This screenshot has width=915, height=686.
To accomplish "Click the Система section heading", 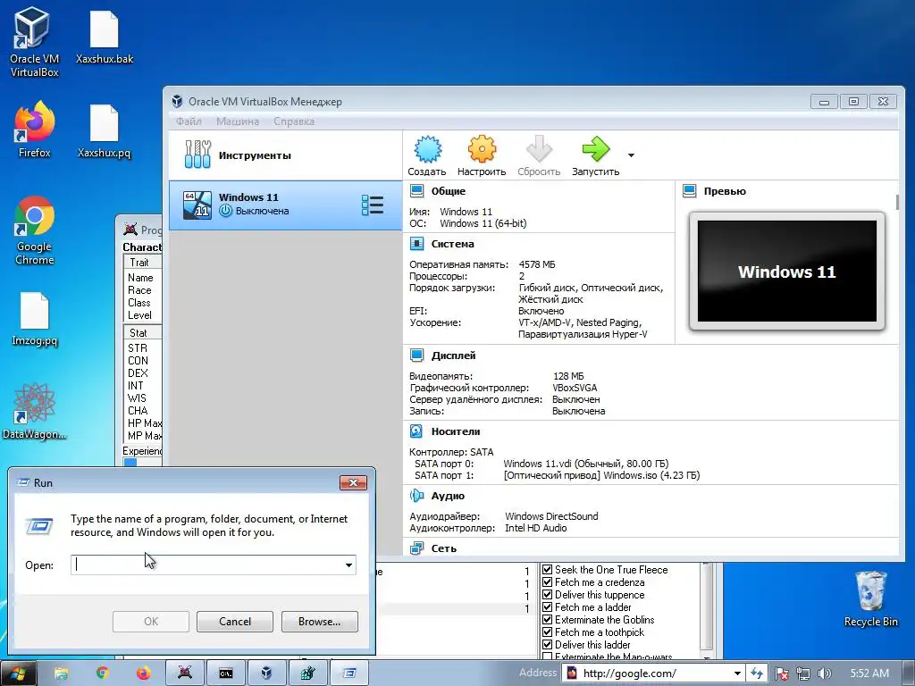I will [x=452, y=244].
